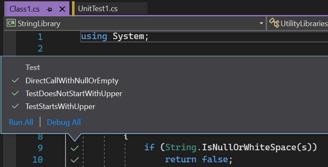This screenshot has height=167, width=328.
Task: Click the test status checkmark on line 9
Action: point(75,148)
